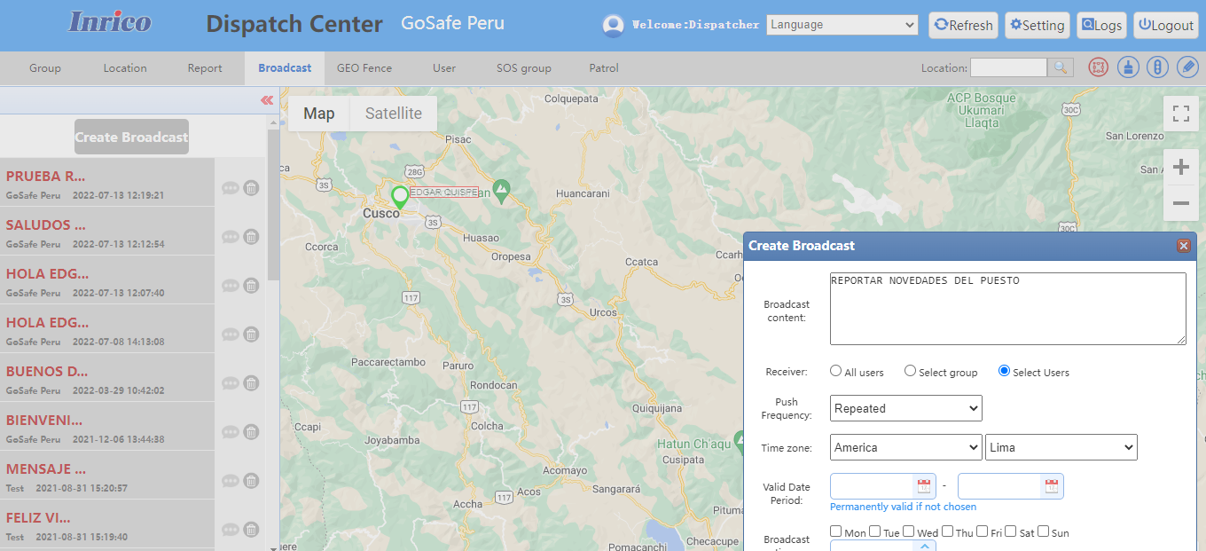Check the Thu broadcast day
This screenshot has height=551, width=1206.
coord(948,531)
